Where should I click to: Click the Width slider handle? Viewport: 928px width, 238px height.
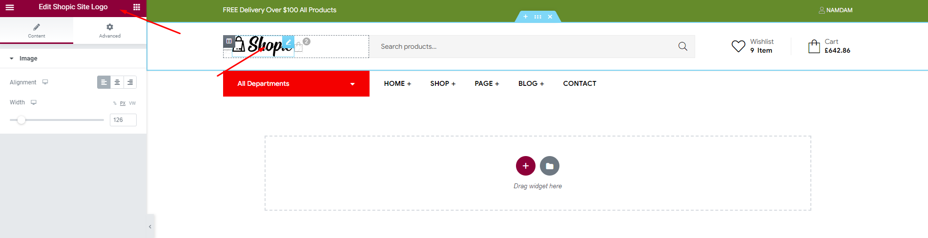21,120
